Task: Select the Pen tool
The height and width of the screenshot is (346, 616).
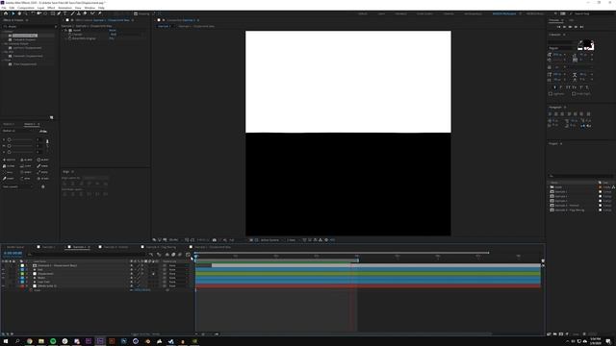Action: 59,13
